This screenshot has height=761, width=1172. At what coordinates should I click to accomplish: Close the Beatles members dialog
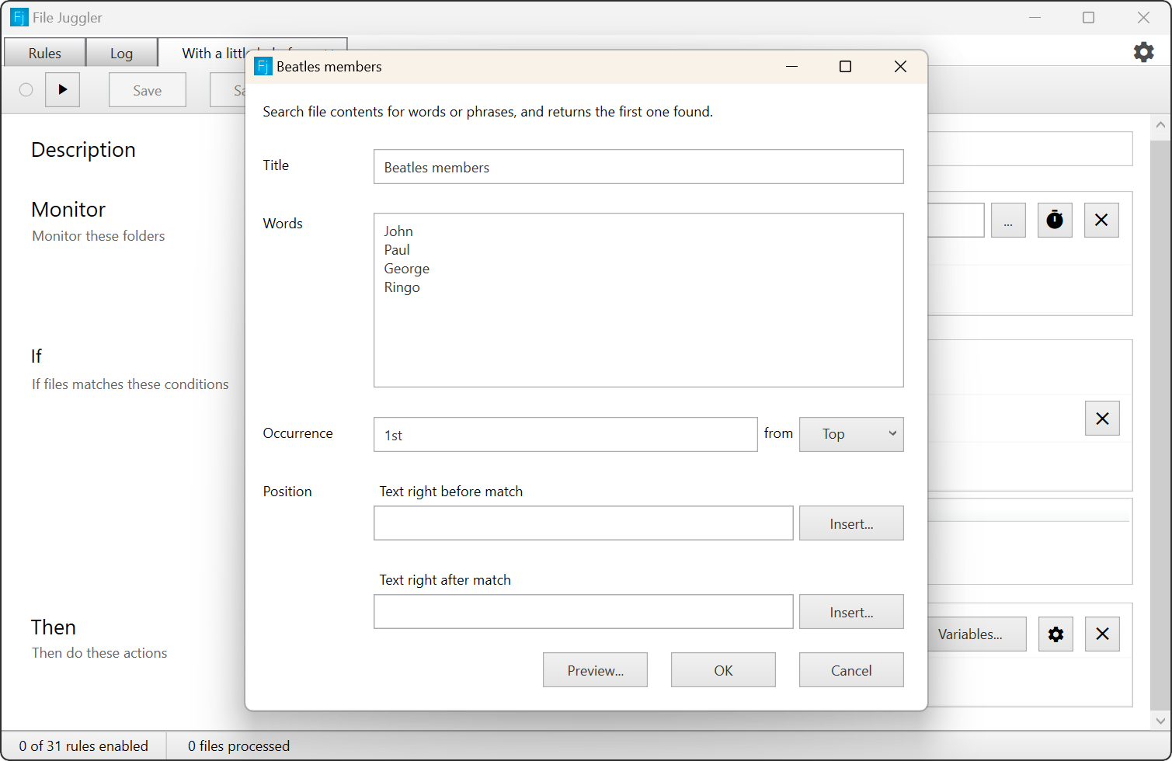pyautogui.click(x=900, y=67)
